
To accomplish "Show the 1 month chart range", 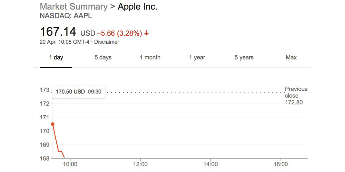I will (150, 57).
